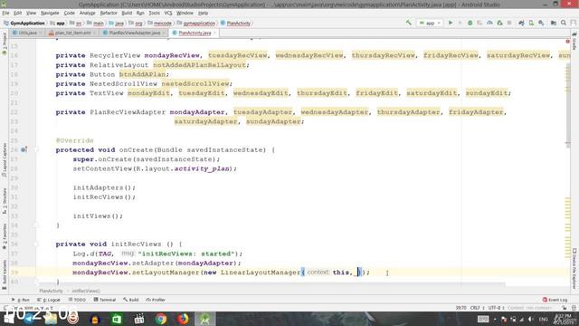Click Attach debugger to Android process icon
Image resolution: width=579 pixels, height=326 pixels.
(499, 23)
